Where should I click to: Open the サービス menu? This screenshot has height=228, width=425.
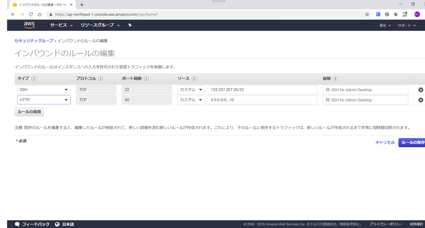(x=59, y=25)
